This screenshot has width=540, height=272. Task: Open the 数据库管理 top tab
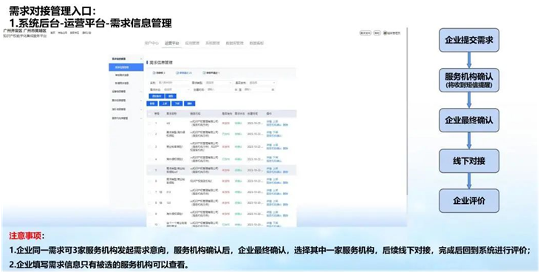pos(234,43)
